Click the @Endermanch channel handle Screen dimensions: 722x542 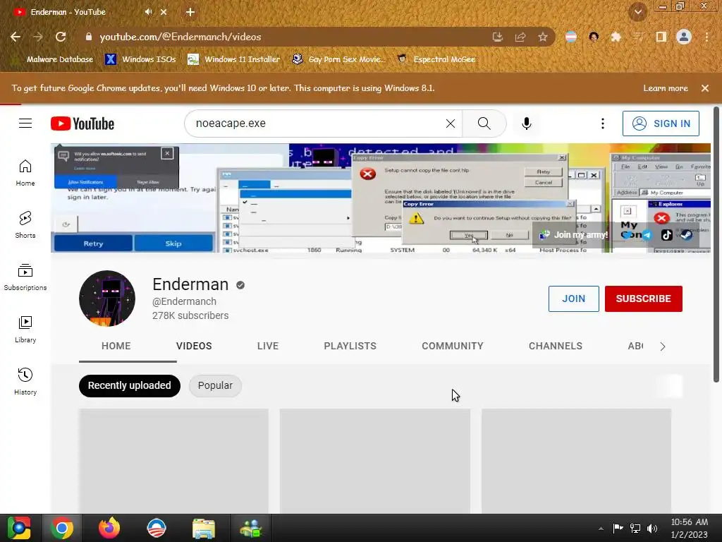[184, 301]
